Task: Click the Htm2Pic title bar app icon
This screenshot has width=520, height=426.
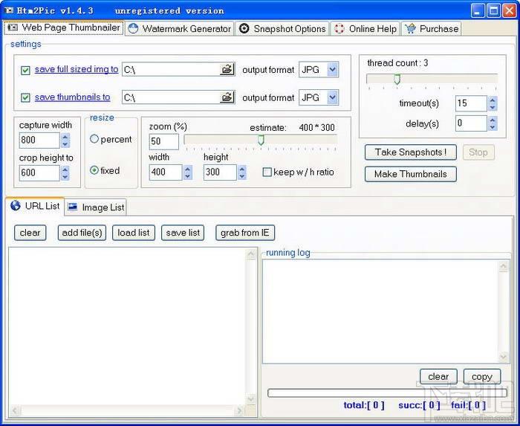Action: [x=9, y=10]
